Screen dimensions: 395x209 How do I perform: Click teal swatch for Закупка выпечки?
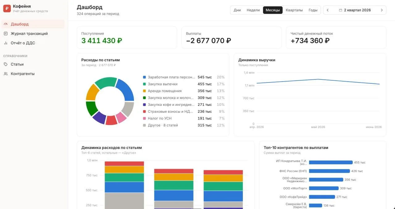[x=144, y=84]
